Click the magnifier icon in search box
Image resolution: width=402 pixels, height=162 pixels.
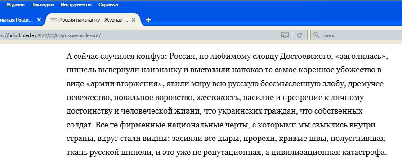point(316,35)
